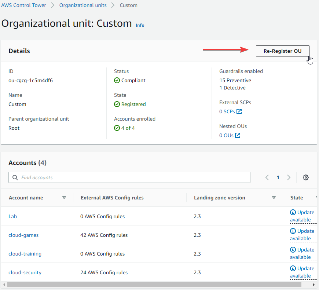The height and width of the screenshot is (290, 319).
Task: Open the Lab account link
Action: point(13,216)
